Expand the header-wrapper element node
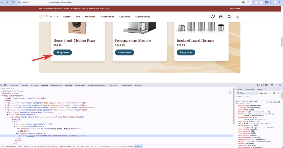The width and height of the screenshot is (283, 148). pos(4,98)
